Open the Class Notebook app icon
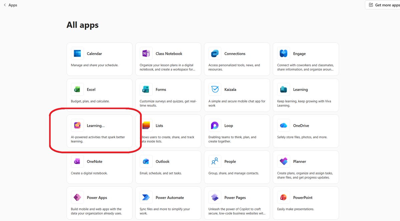The image size is (400, 221). 146,54
